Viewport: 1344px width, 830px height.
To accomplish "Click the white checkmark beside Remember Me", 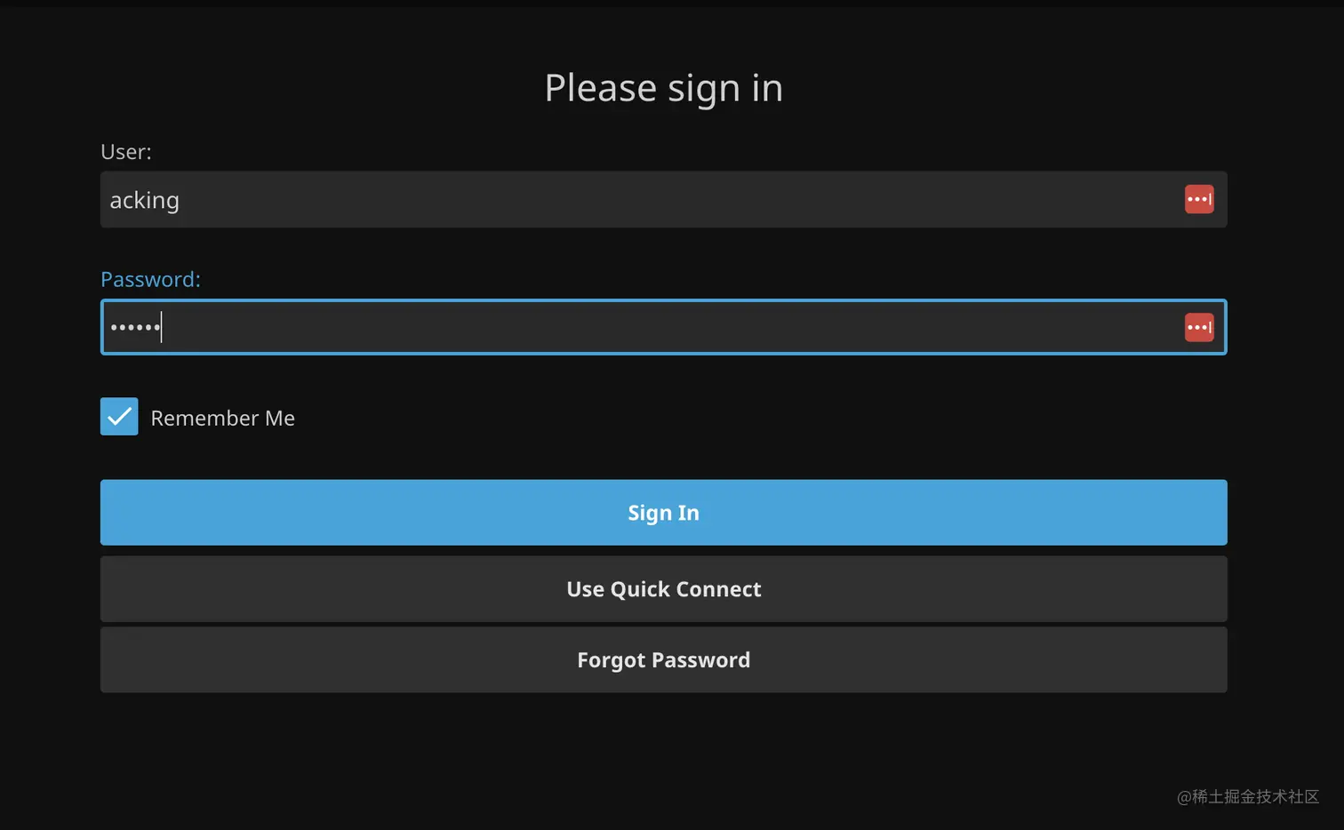I will pyautogui.click(x=119, y=416).
